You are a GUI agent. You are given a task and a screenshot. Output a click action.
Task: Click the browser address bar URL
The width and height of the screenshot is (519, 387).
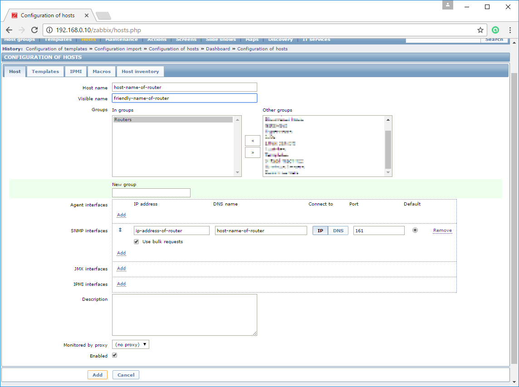click(x=98, y=30)
